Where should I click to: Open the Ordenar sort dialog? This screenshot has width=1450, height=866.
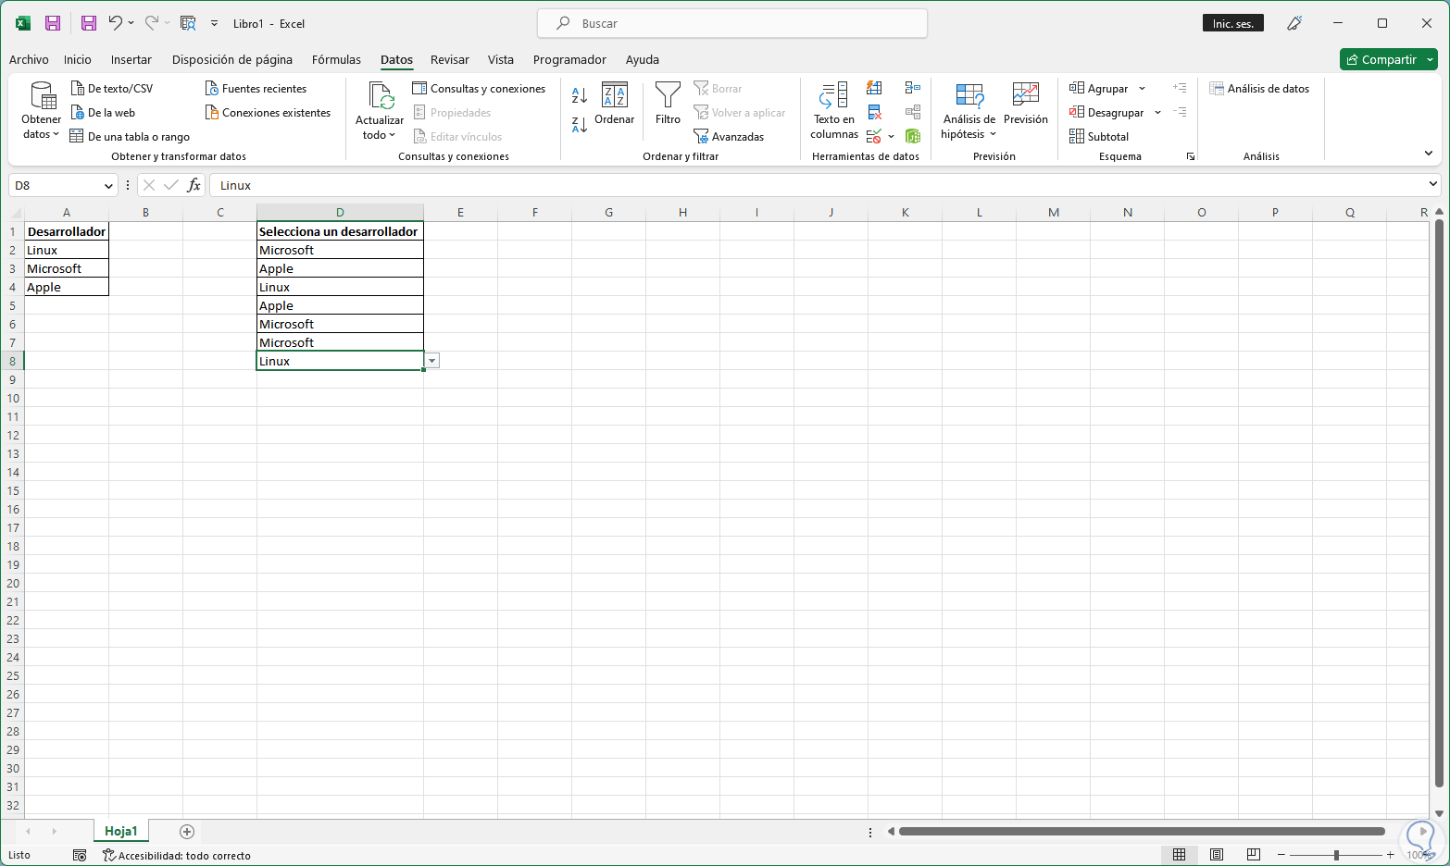[x=615, y=104]
